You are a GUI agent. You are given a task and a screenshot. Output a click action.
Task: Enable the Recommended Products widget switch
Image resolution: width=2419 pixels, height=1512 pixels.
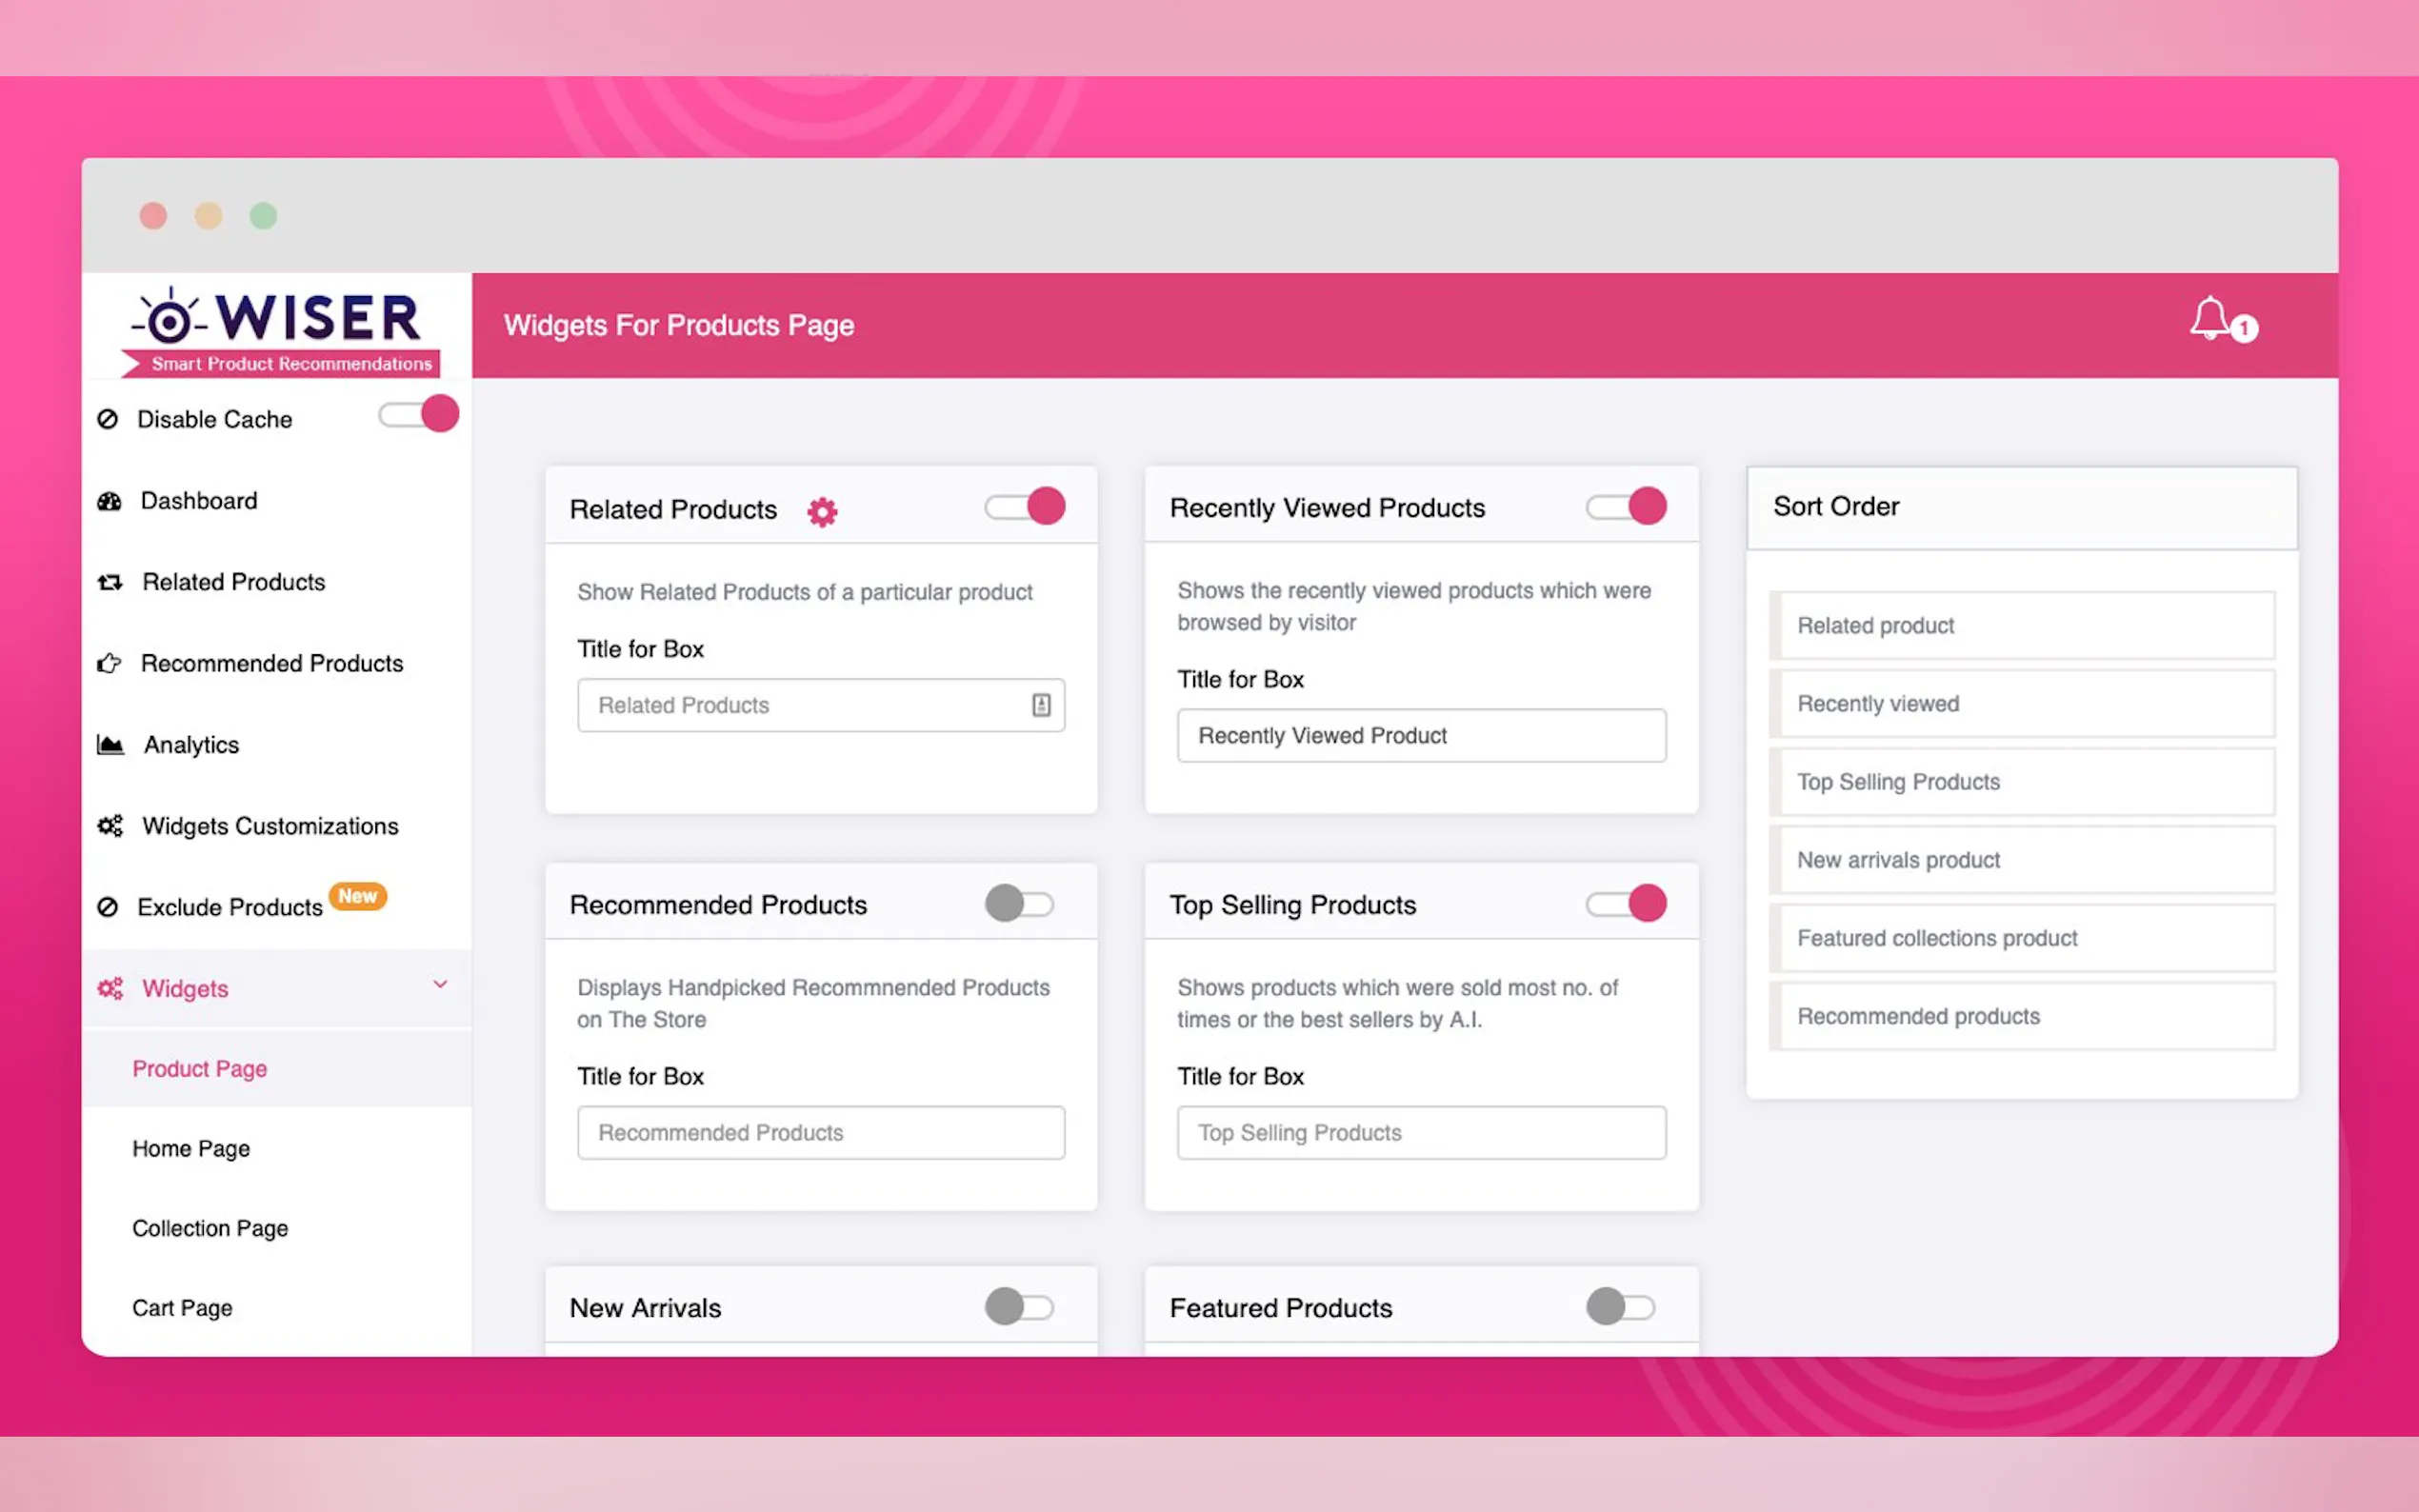[x=1020, y=903]
